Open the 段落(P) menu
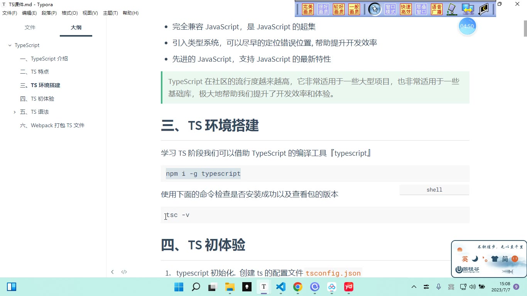 49,13
